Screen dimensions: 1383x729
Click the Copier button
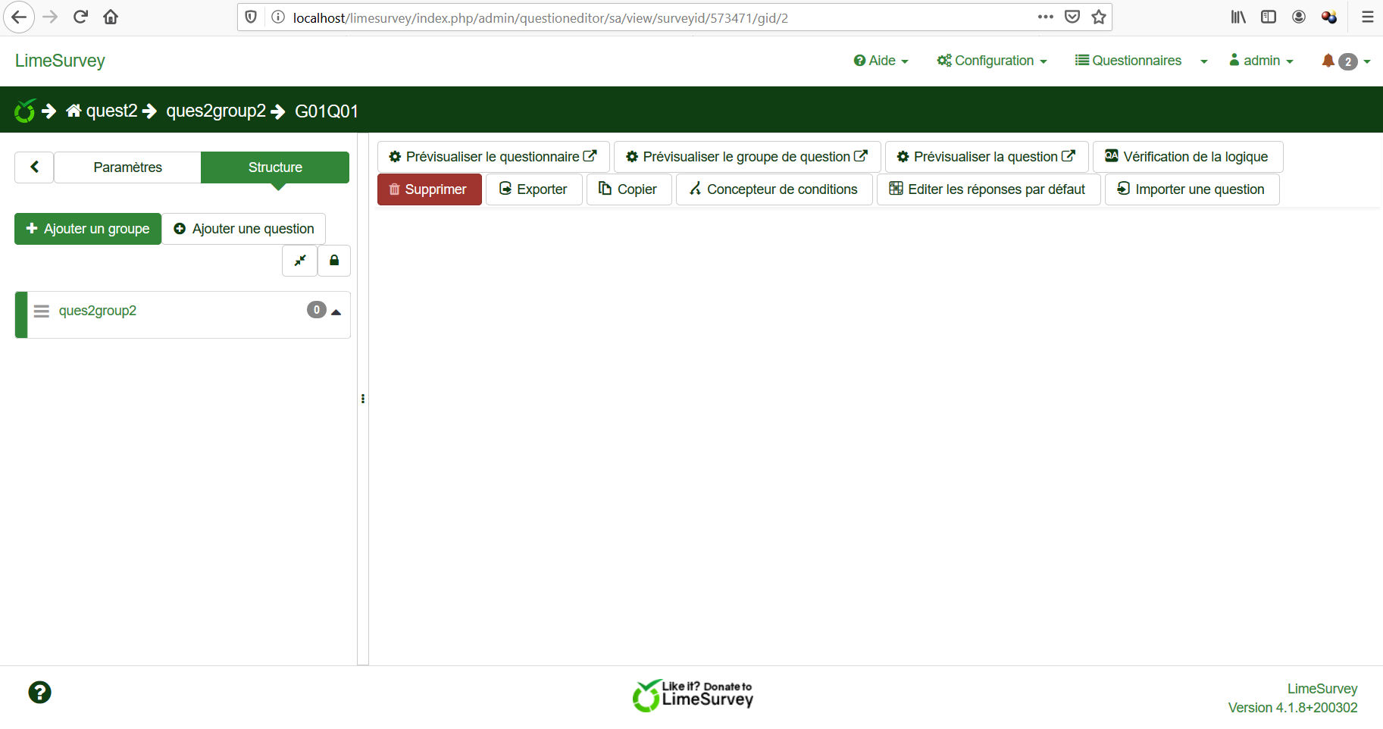tap(629, 189)
